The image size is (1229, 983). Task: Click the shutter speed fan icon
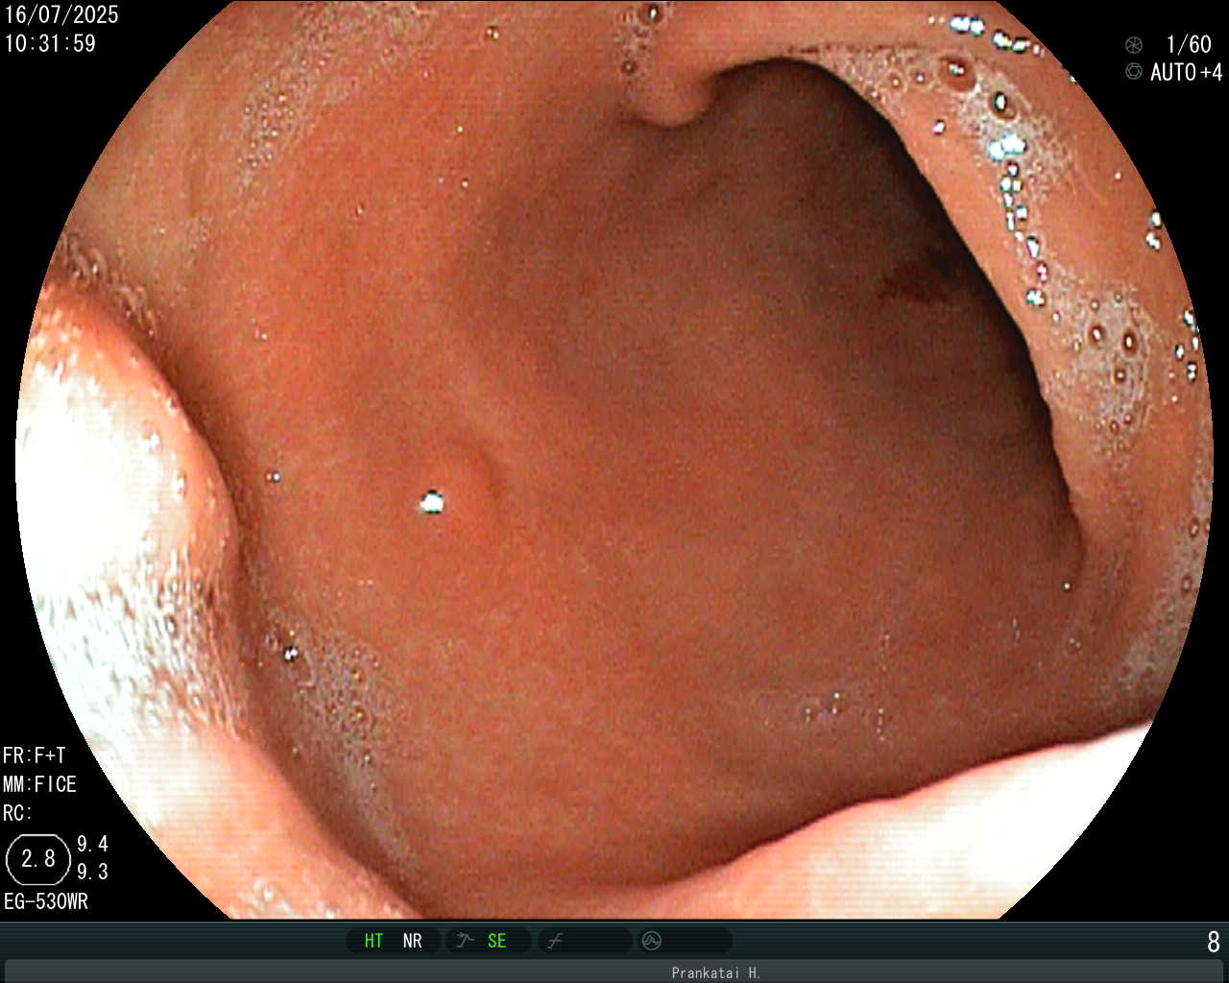[x=1134, y=45]
